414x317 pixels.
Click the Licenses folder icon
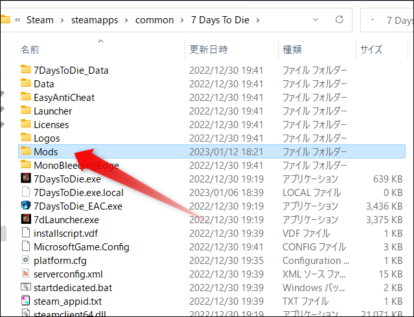pos(26,124)
